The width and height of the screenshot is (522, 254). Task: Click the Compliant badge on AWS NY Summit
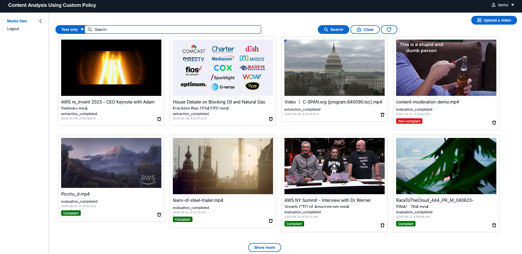(x=294, y=224)
